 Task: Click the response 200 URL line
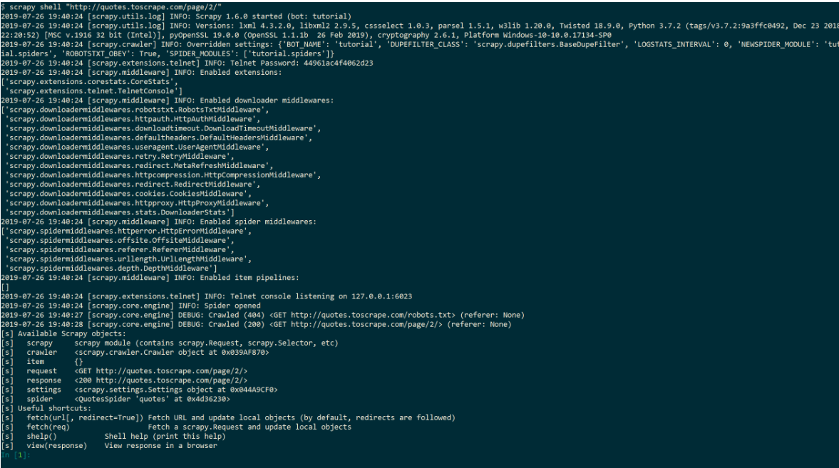point(160,380)
